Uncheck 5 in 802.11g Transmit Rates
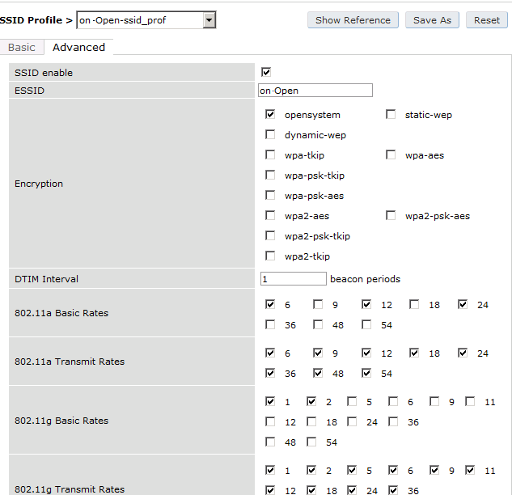512x495 pixels. [352, 470]
